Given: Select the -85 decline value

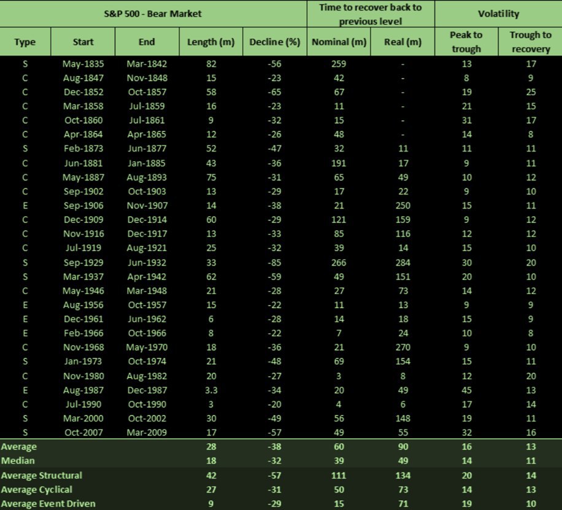Looking at the screenshot, I should coord(274,263).
